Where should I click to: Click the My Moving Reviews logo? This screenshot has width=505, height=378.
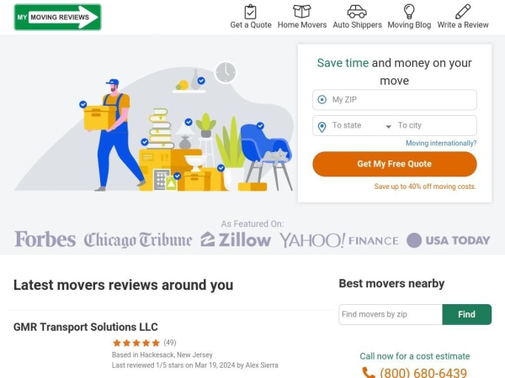(57, 18)
